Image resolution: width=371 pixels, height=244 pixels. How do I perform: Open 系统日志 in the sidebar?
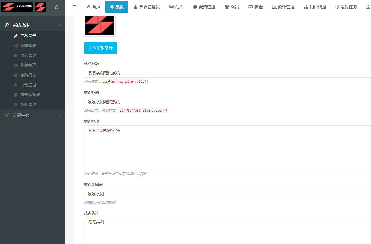28,75
